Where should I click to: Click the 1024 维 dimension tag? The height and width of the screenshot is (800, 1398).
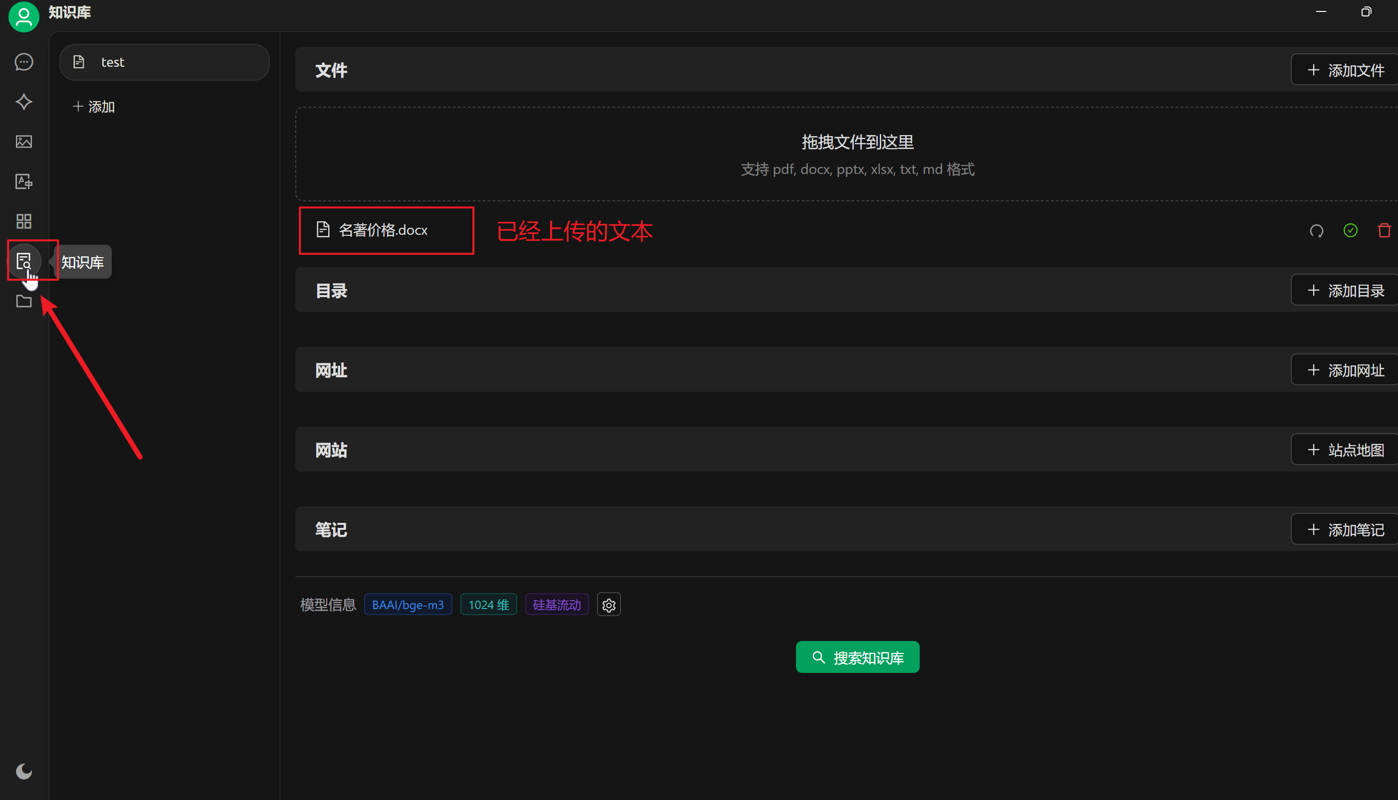pyautogui.click(x=489, y=605)
